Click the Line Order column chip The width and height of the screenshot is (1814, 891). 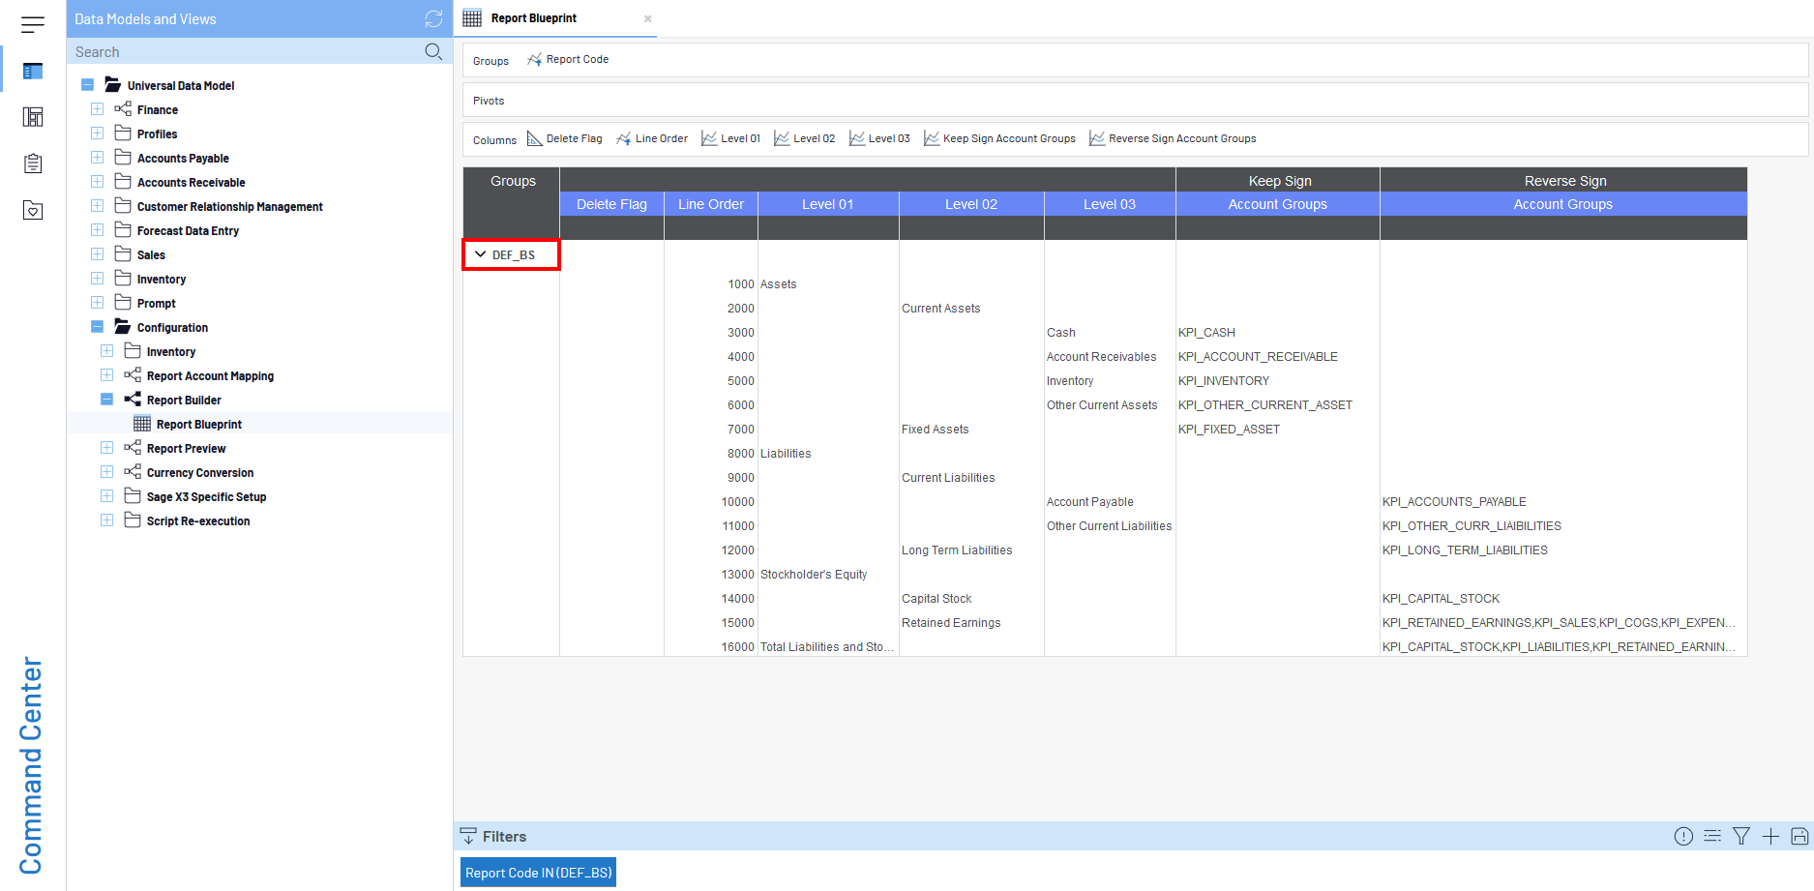pyautogui.click(x=653, y=138)
